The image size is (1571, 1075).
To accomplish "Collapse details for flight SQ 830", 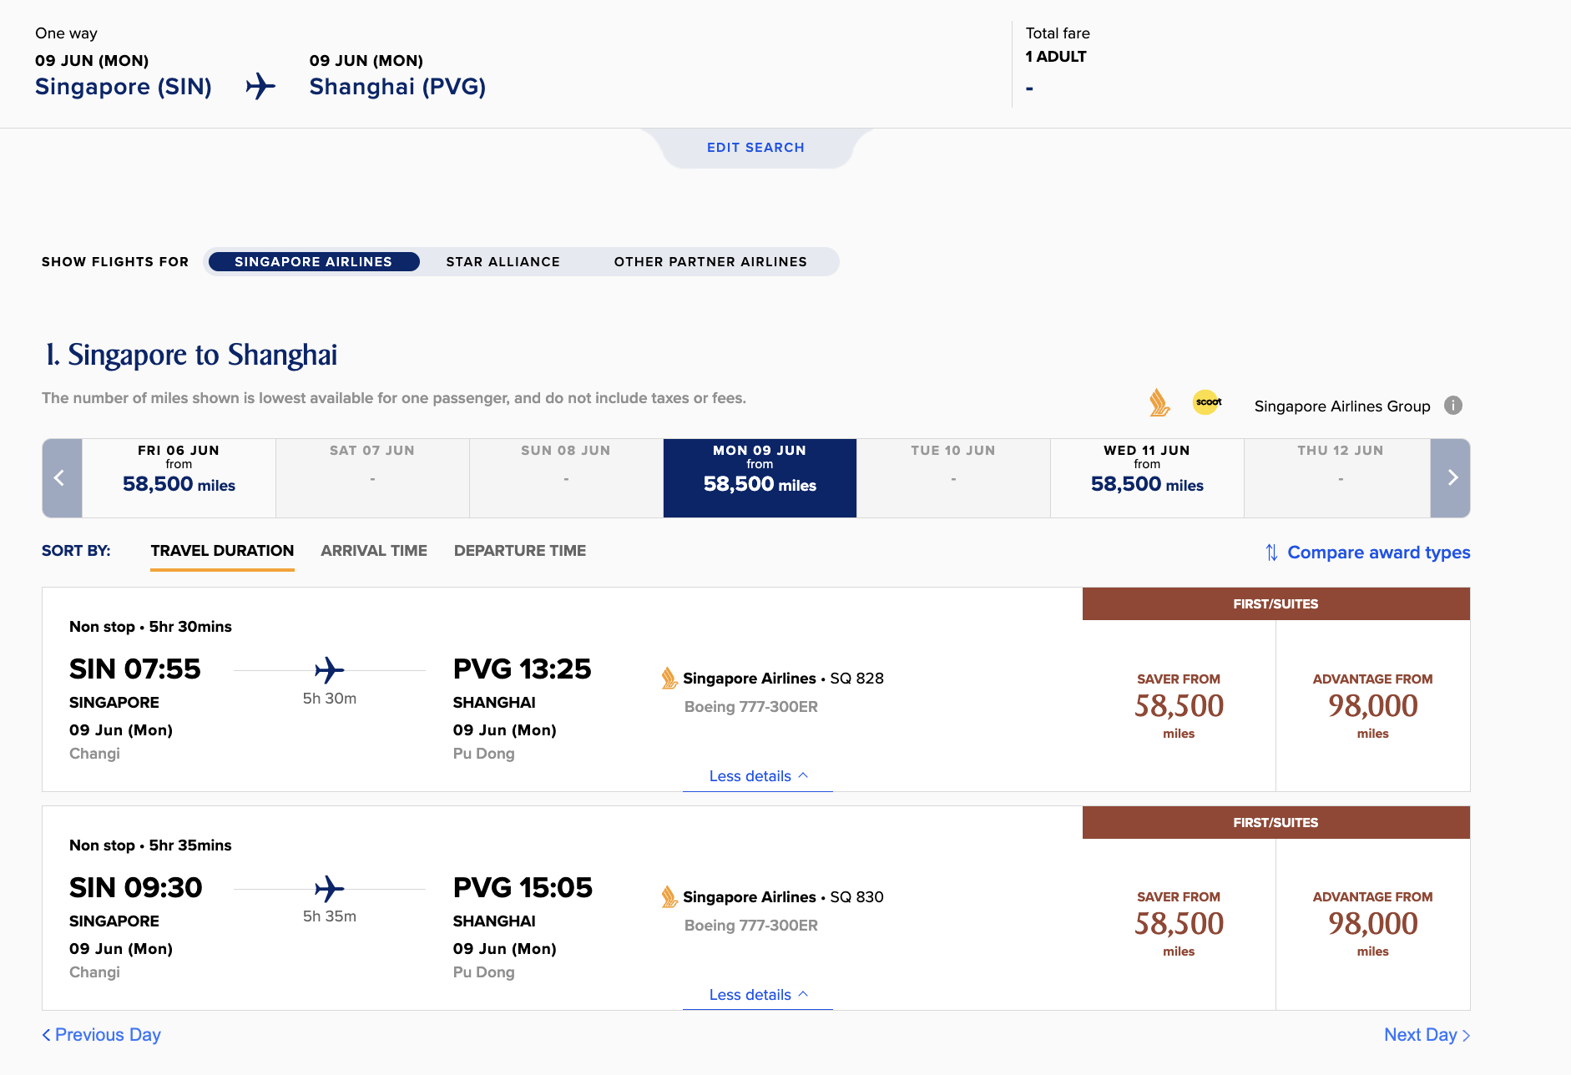I will pyautogui.click(x=758, y=995).
